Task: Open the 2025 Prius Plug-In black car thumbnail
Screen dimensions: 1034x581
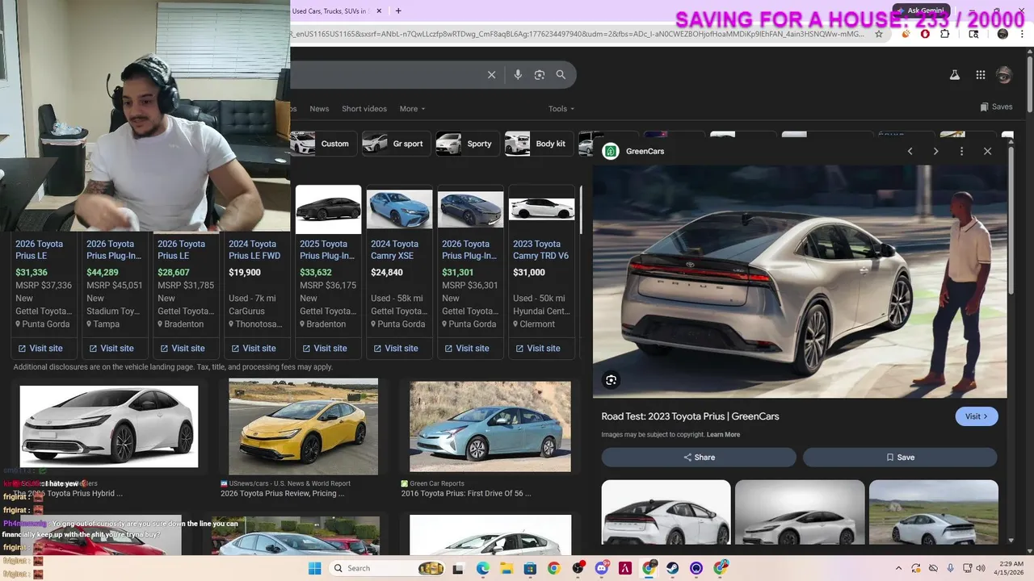Action: pyautogui.click(x=328, y=210)
